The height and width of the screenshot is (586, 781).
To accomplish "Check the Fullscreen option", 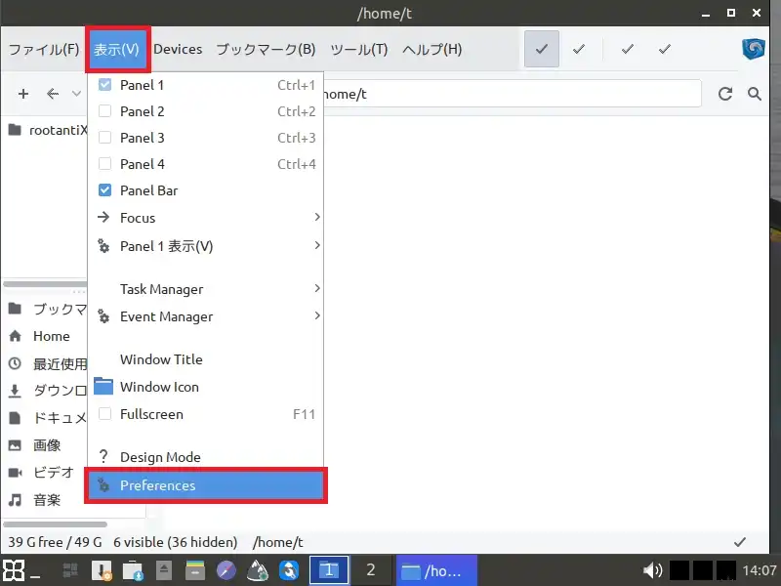I will [105, 414].
